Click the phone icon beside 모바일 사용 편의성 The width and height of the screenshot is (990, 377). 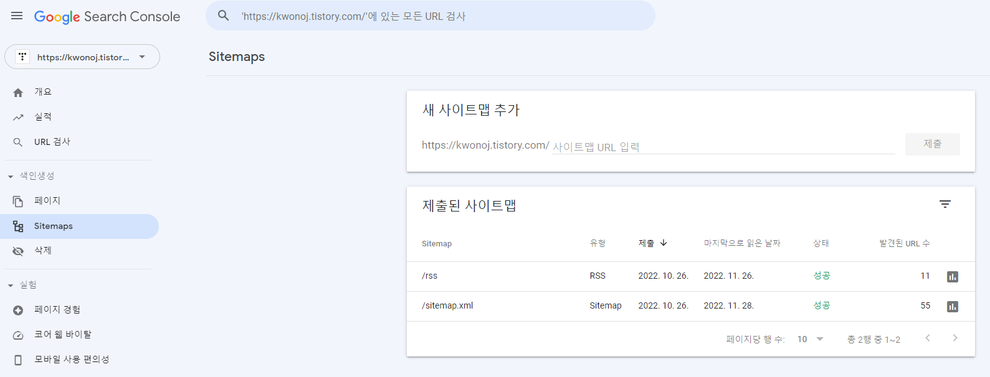tap(18, 360)
